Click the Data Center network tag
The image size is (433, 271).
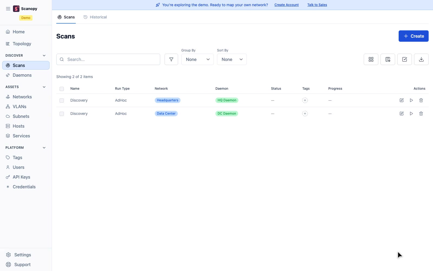[166, 114]
